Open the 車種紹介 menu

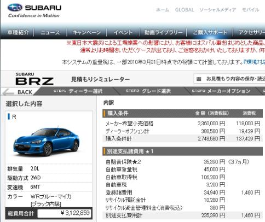coord(18,32)
